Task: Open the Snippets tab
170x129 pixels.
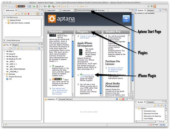Action: click(x=150, y=102)
